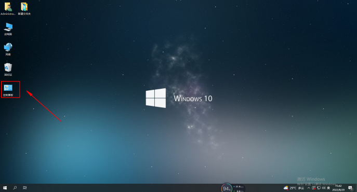
Task: Select the Control Panel (控制面板) desktop icon
Action: [8, 90]
